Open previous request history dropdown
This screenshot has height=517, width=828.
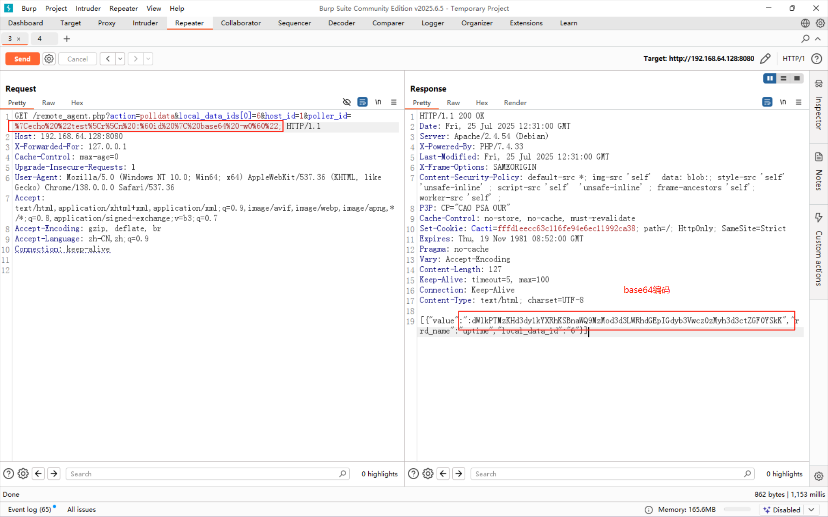[120, 59]
